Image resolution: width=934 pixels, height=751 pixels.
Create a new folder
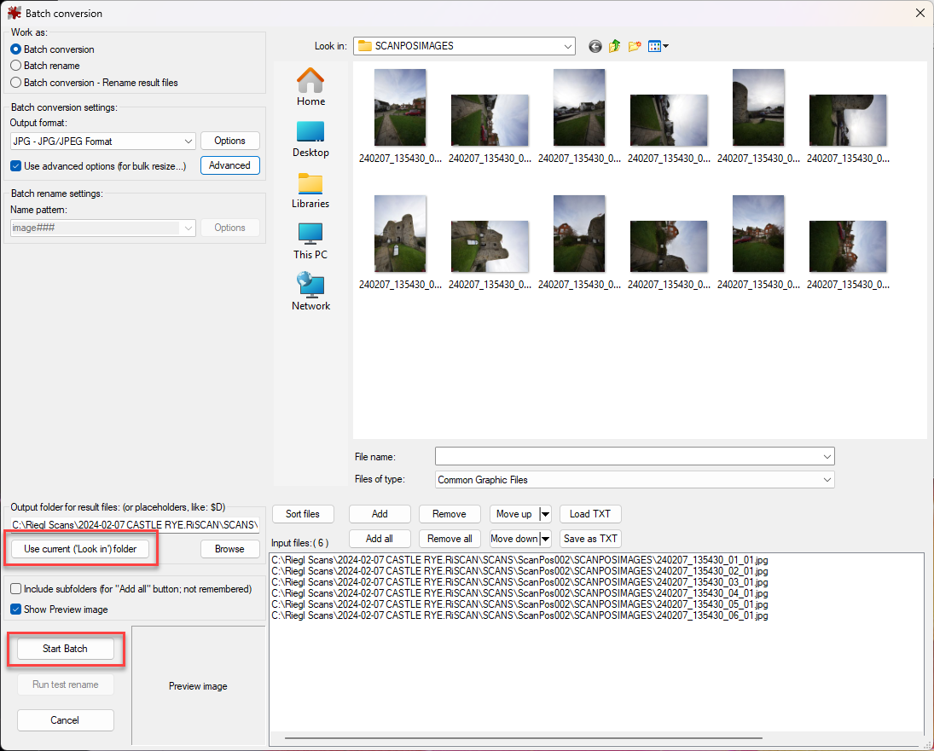tap(635, 46)
